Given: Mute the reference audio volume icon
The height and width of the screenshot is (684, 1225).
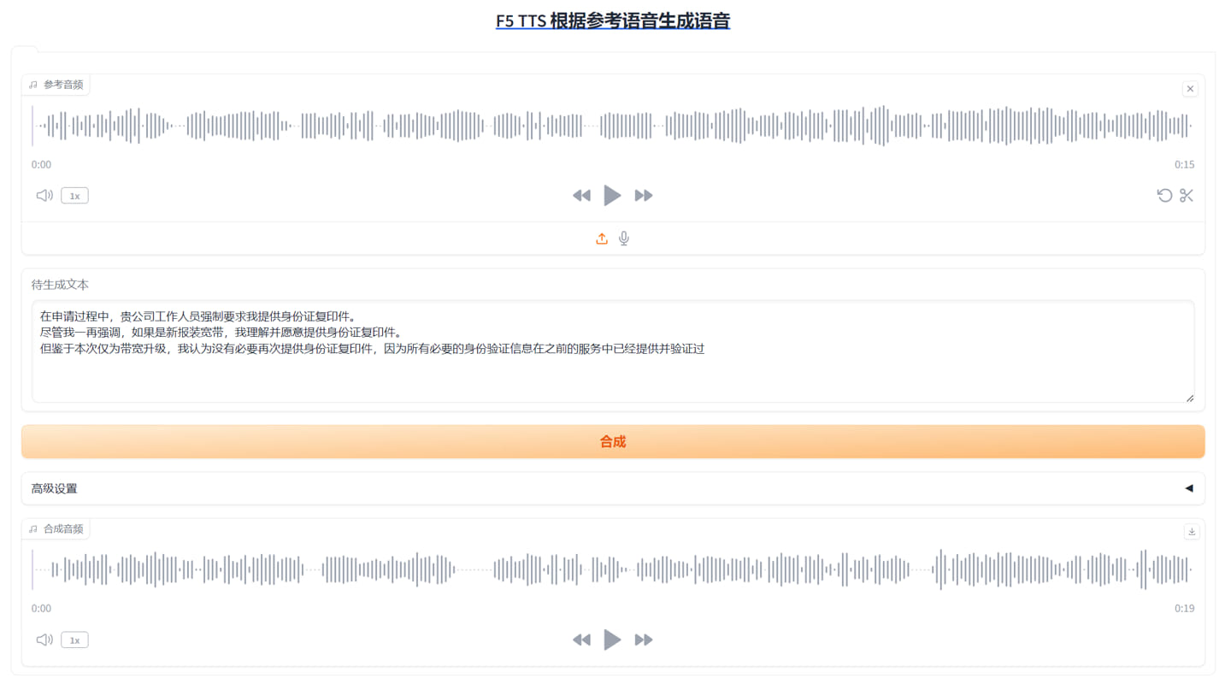Looking at the screenshot, I should point(44,196).
